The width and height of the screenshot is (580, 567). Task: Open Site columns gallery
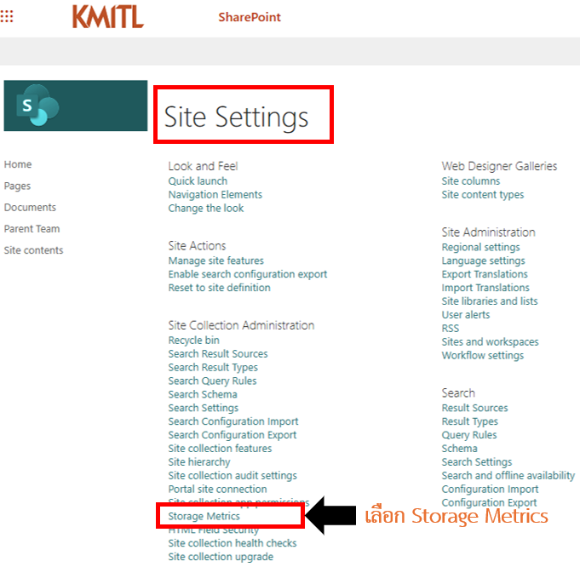[x=471, y=181]
